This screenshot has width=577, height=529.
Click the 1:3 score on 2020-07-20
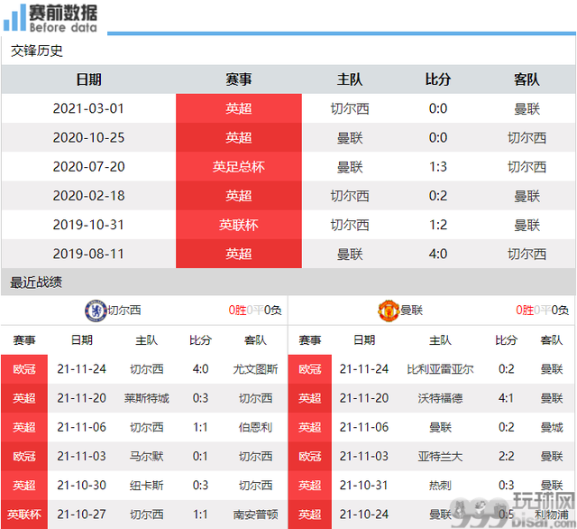438,167
